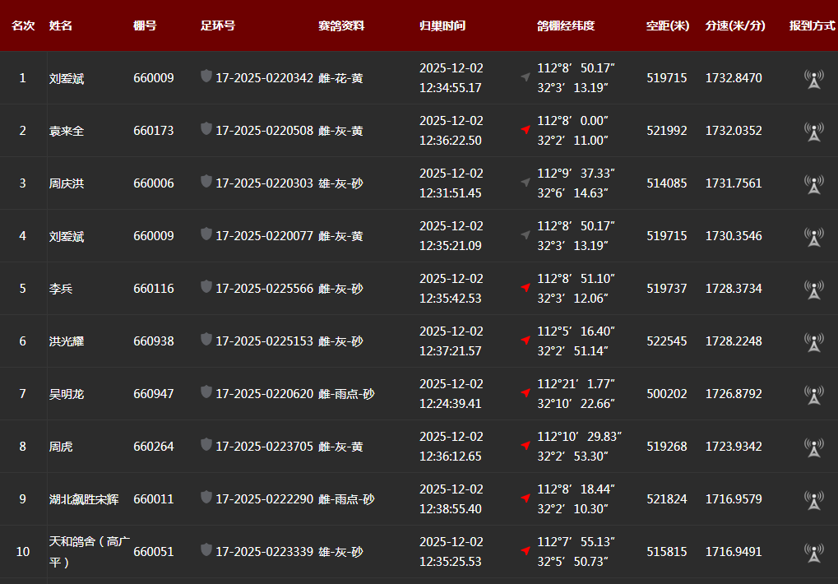Click the gray location arrow in rank 3 row

coord(525,183)
